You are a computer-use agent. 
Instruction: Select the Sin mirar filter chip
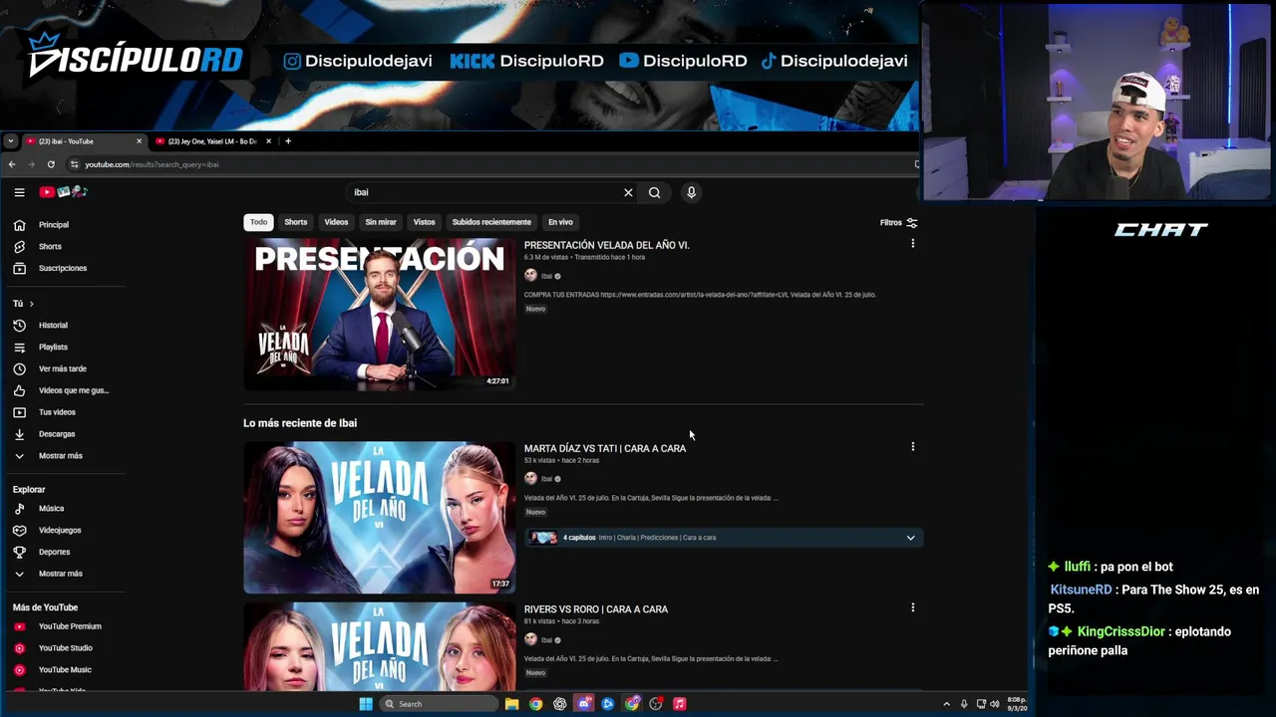(381, 222)
